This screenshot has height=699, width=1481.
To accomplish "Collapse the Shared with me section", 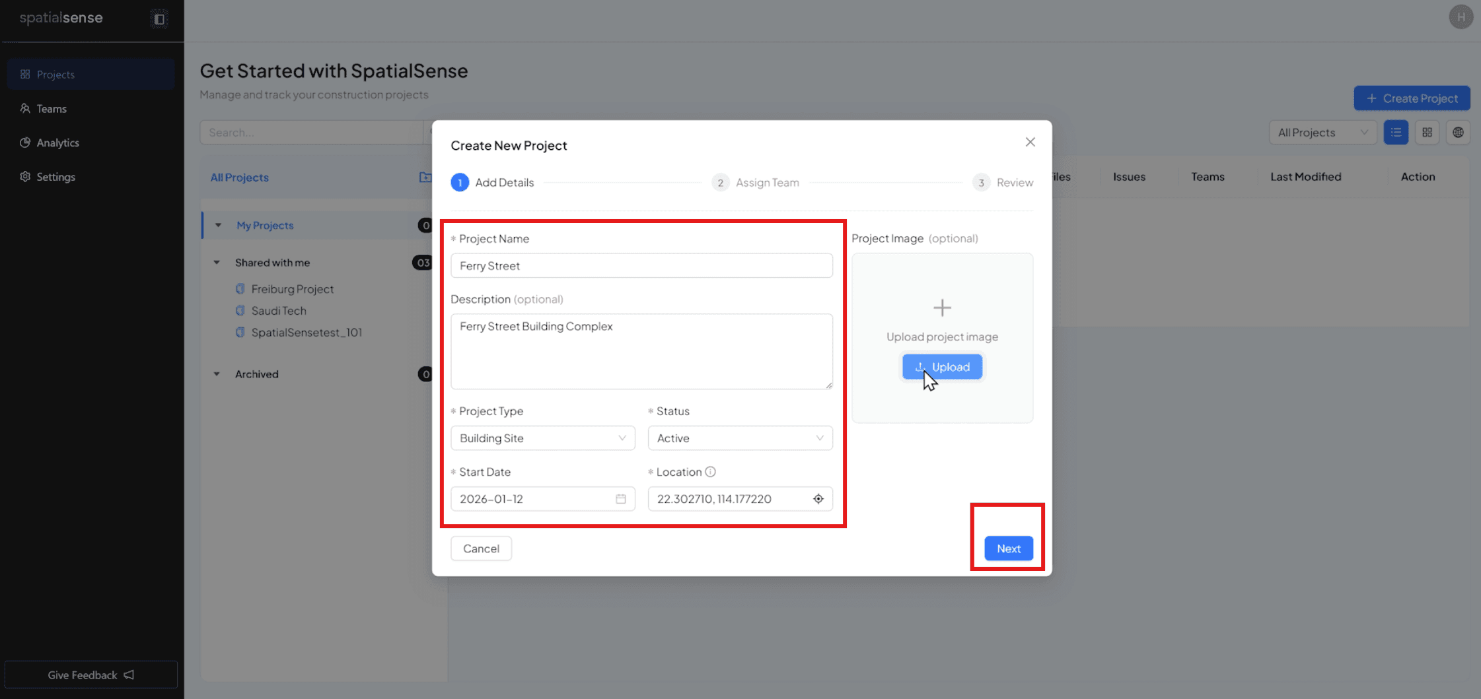I will point(217,263).
